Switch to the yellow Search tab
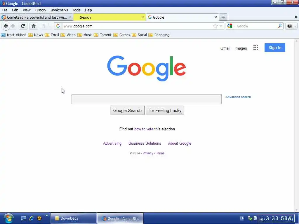 (109, 17)
